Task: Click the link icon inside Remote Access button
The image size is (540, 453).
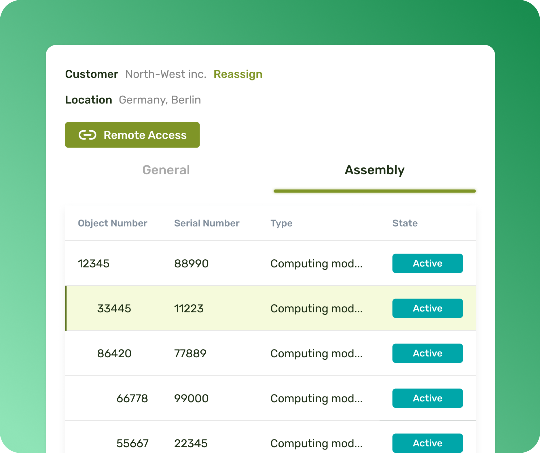Action: pos(87,135)
